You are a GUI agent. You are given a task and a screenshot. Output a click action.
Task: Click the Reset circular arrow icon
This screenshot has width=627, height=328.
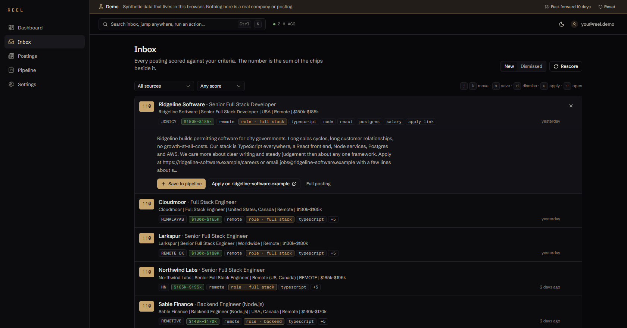601,7
